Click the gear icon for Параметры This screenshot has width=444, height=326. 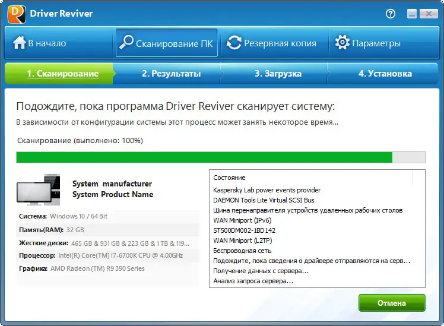[x=342, y=43]
